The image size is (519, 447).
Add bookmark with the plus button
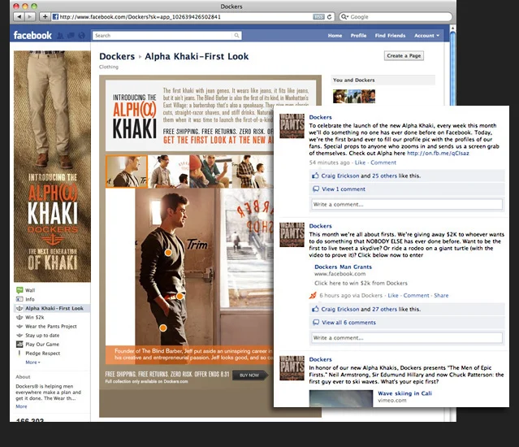point(45,16)
